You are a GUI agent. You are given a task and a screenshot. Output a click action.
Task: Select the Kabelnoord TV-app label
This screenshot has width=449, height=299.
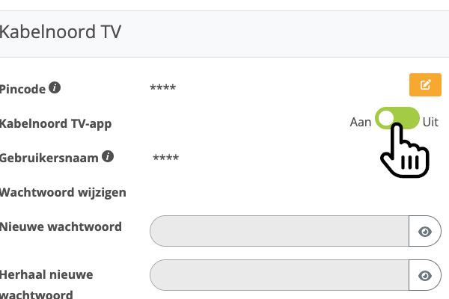point(56,124)
